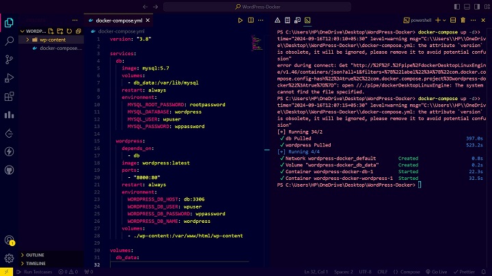Go forward with navigation arrow

tap(155, 7)
